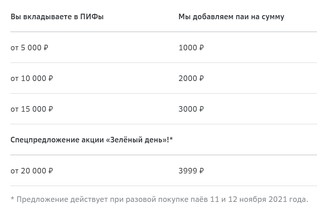Click the ruble sign after 'от 5 000'
Image resolution: width=317 pixels, height=213 pixels.
(x=46, y=48)
